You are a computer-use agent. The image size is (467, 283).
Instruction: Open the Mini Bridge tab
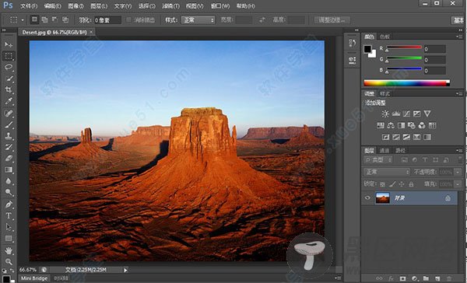coord(34,278)
